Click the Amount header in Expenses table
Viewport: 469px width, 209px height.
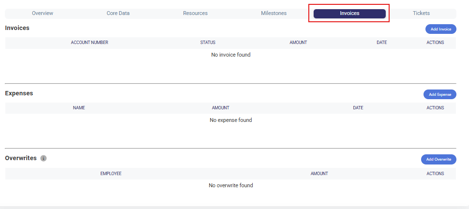coord(220,108)
